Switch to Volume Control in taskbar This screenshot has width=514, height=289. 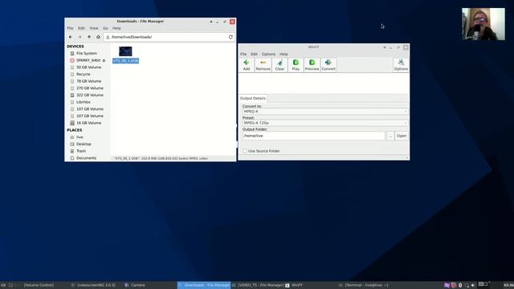coord(39,285)
